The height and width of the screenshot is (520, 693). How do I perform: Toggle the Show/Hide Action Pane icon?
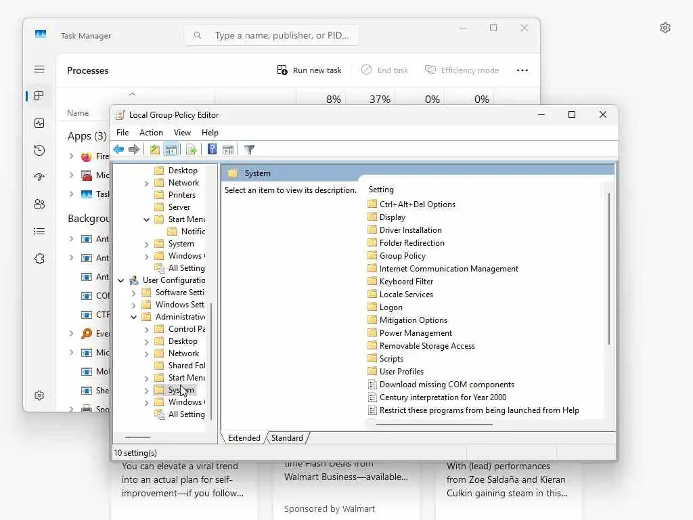[x=228, y=150]
